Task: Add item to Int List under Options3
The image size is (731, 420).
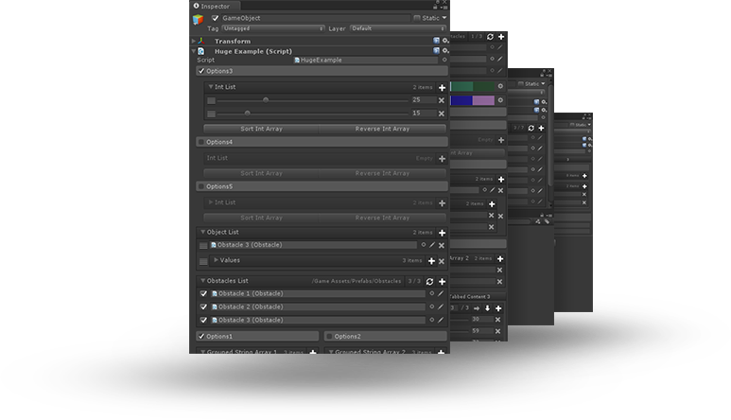Action: tap(442, 87)
